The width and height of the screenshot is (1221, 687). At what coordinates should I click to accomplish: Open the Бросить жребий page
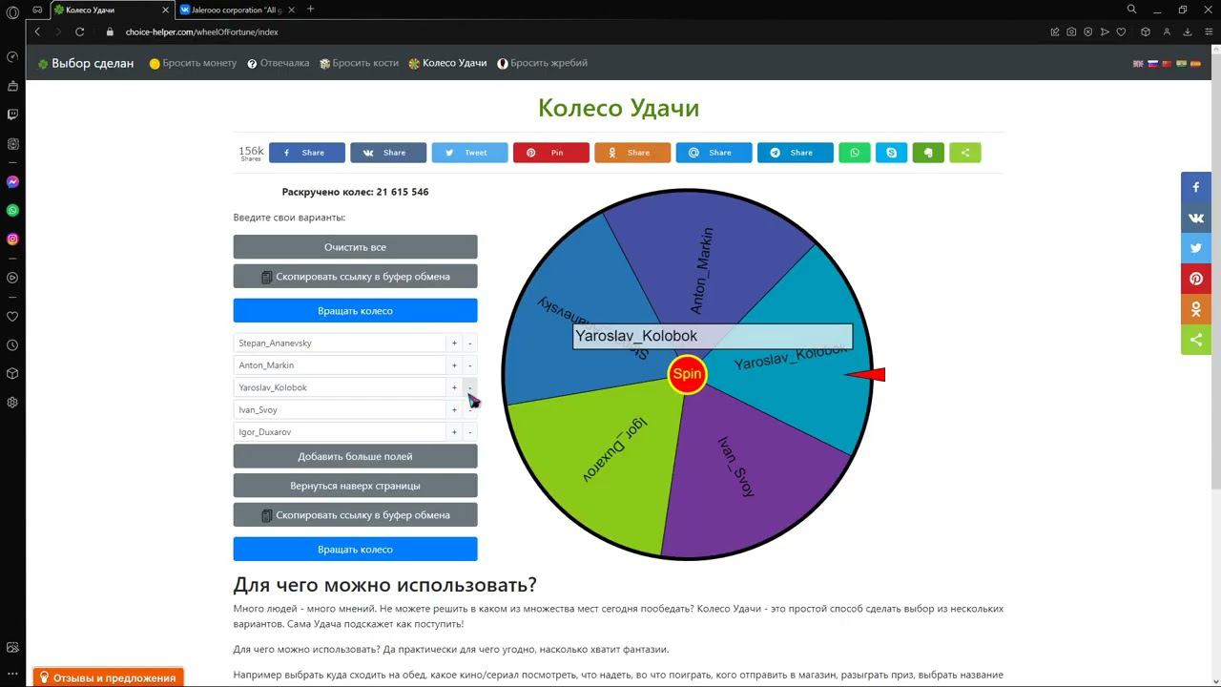point(543,63)
